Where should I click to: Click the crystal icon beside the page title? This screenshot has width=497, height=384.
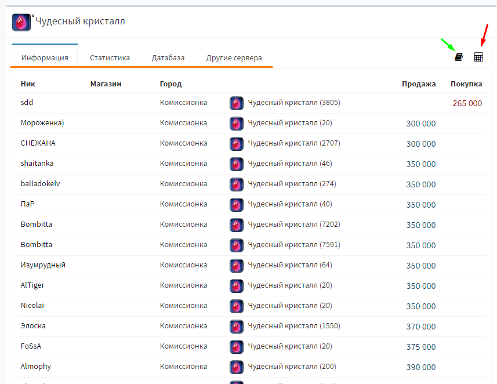21,22
